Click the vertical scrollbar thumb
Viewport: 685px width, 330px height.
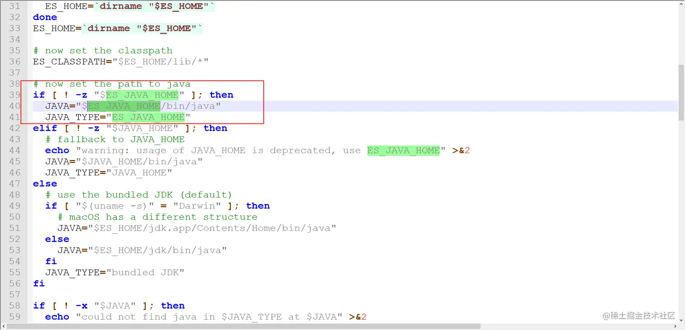[x=681, y=92]
